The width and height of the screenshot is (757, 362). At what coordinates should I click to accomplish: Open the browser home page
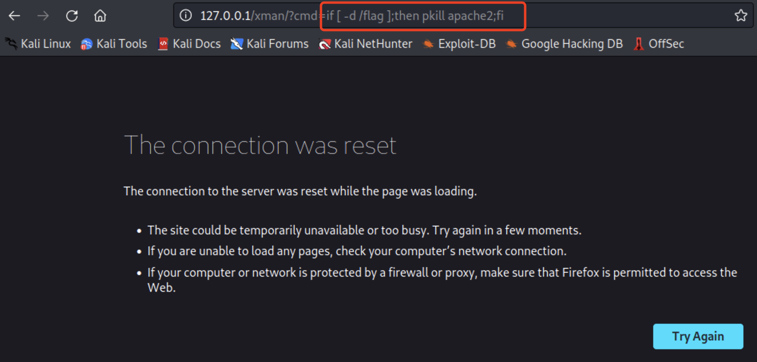100,16
